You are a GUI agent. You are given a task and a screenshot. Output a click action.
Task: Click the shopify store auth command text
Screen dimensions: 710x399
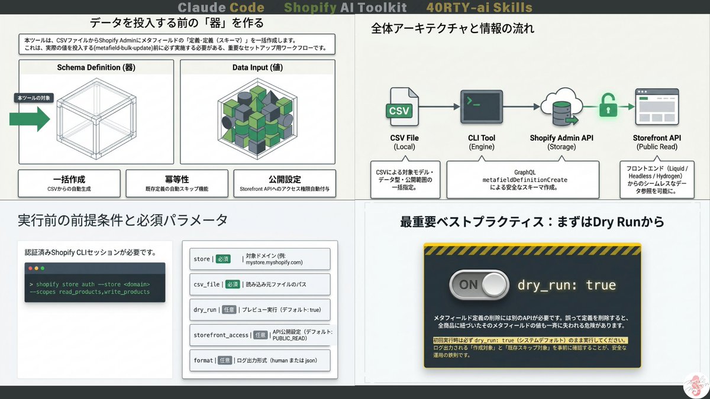tap(89, 288)
